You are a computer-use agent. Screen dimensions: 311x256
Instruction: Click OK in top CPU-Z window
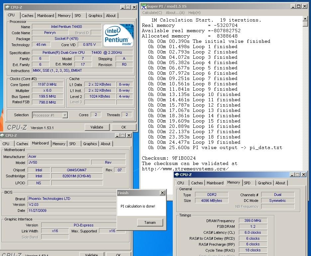click(124, 127)
